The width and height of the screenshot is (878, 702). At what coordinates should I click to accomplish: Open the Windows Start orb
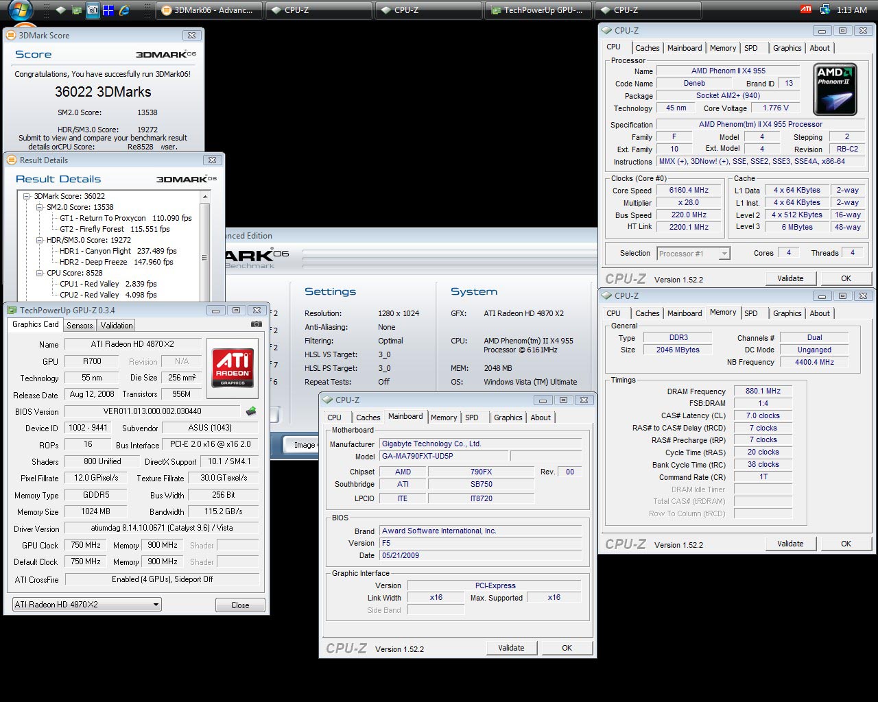tap(21, 10)
